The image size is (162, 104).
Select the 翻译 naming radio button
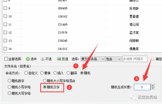coord(68,73)
